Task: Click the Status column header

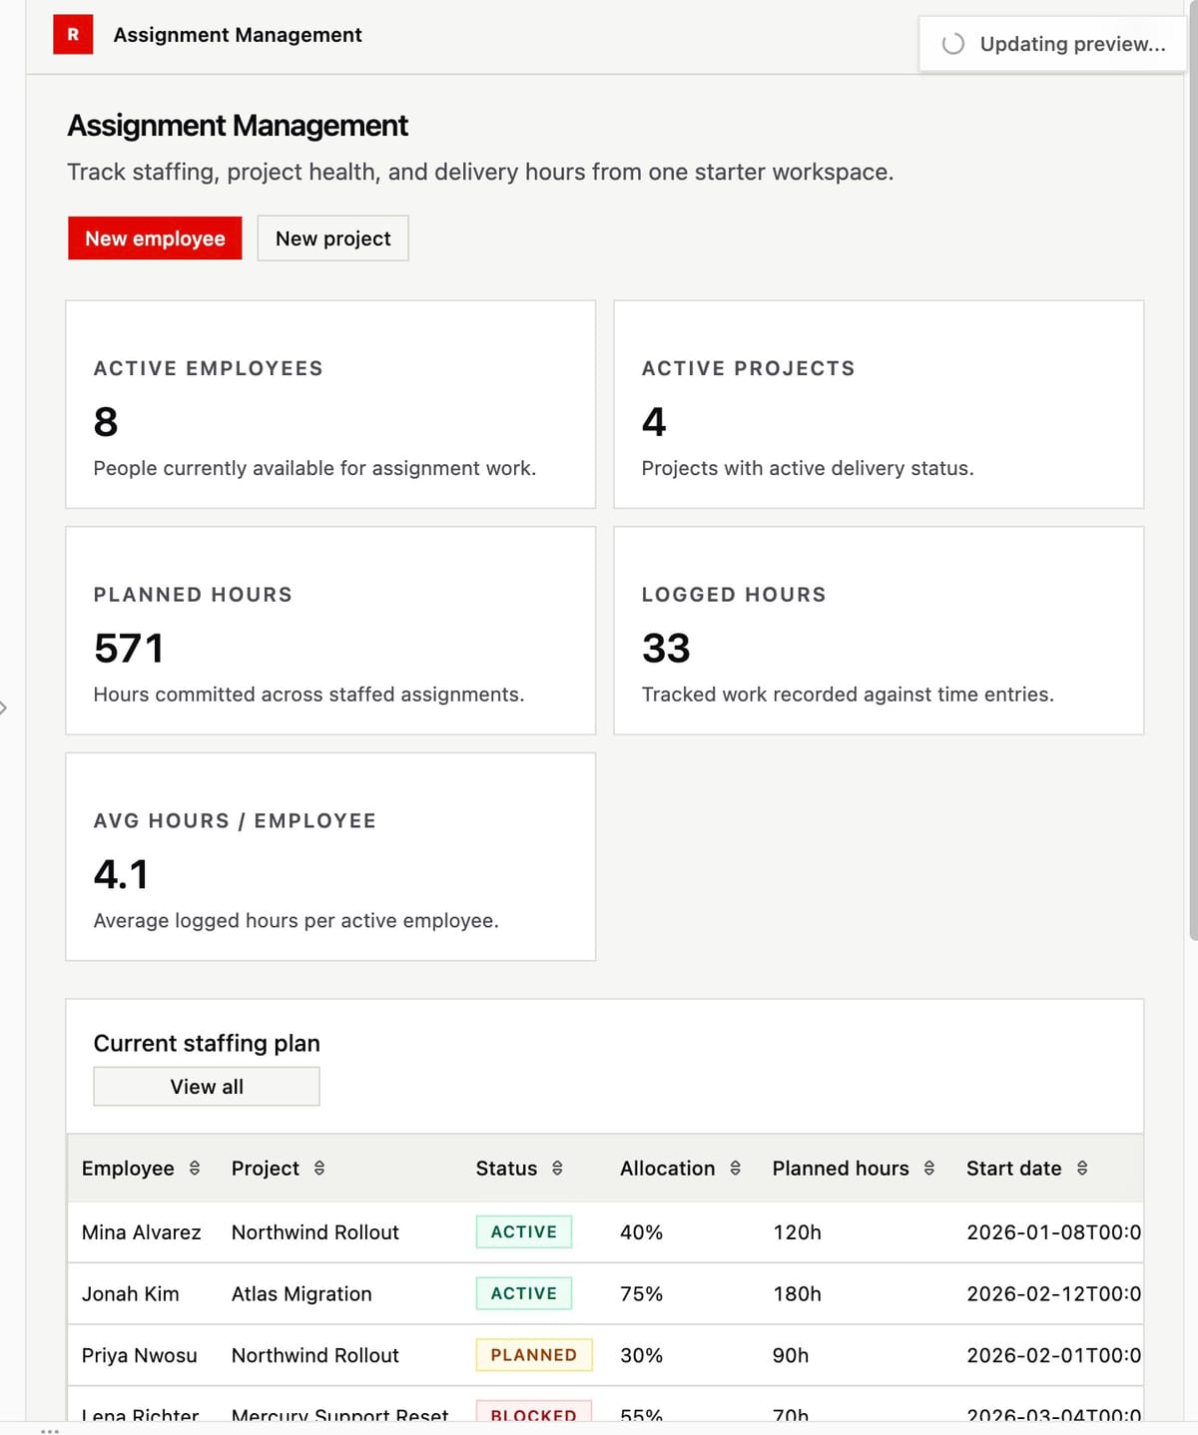Action: click(x=506, y=1168)
